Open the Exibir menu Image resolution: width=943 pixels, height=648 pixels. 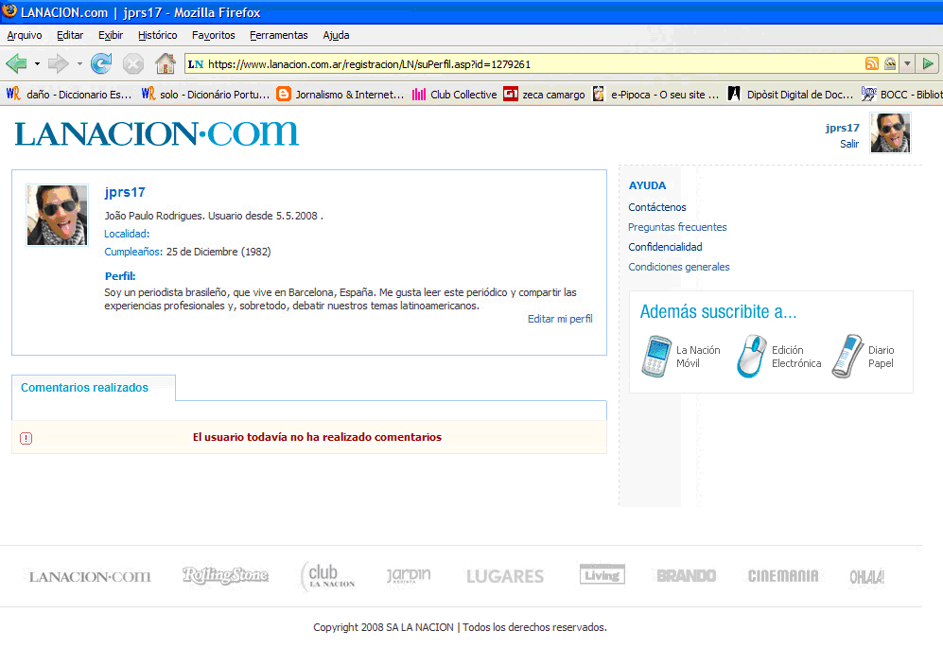pyautogui.click(x=111, y=35)
